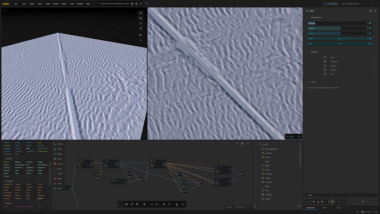Click the options icon beside the 2D mode button

point(299,137)
